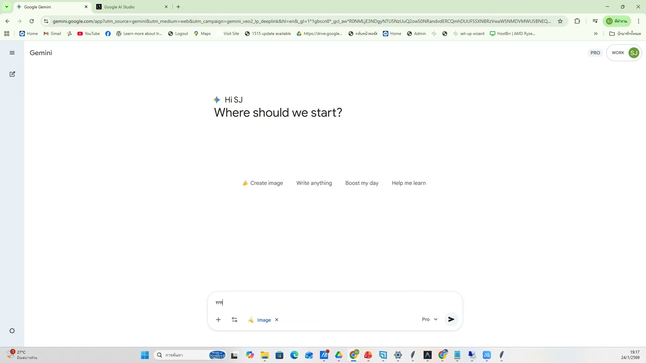Expand the Pro model selector dropdown

(x=430, y=319)
